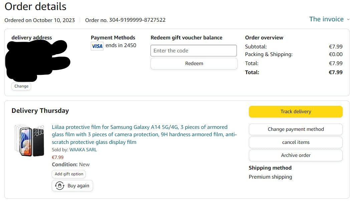Visit seller WAAKA SARL's page

click(x=83, y=150)
